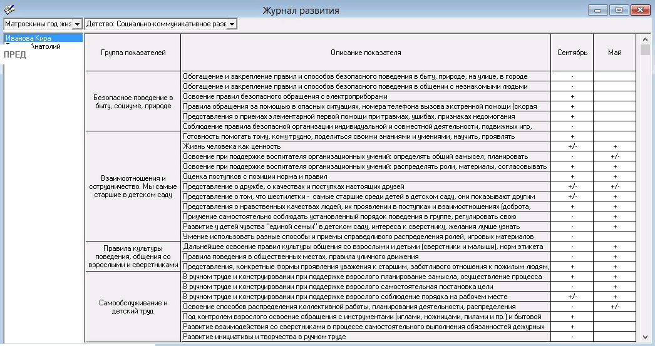Open the Матроскины group dropdown
The width and height of the screenshot is (655, 346).
(x=78, y=24)
